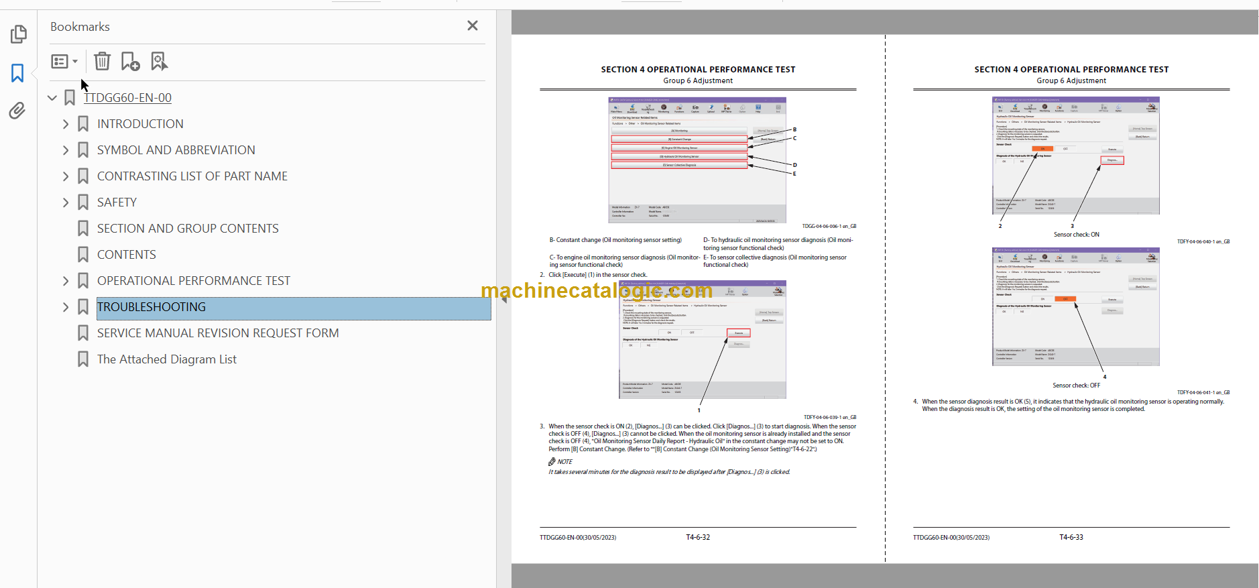The image size is (1259, 588).
Task: Expand the TROUBLESHOOTING bookmark chevron
Action: click(x=66, y=307)
